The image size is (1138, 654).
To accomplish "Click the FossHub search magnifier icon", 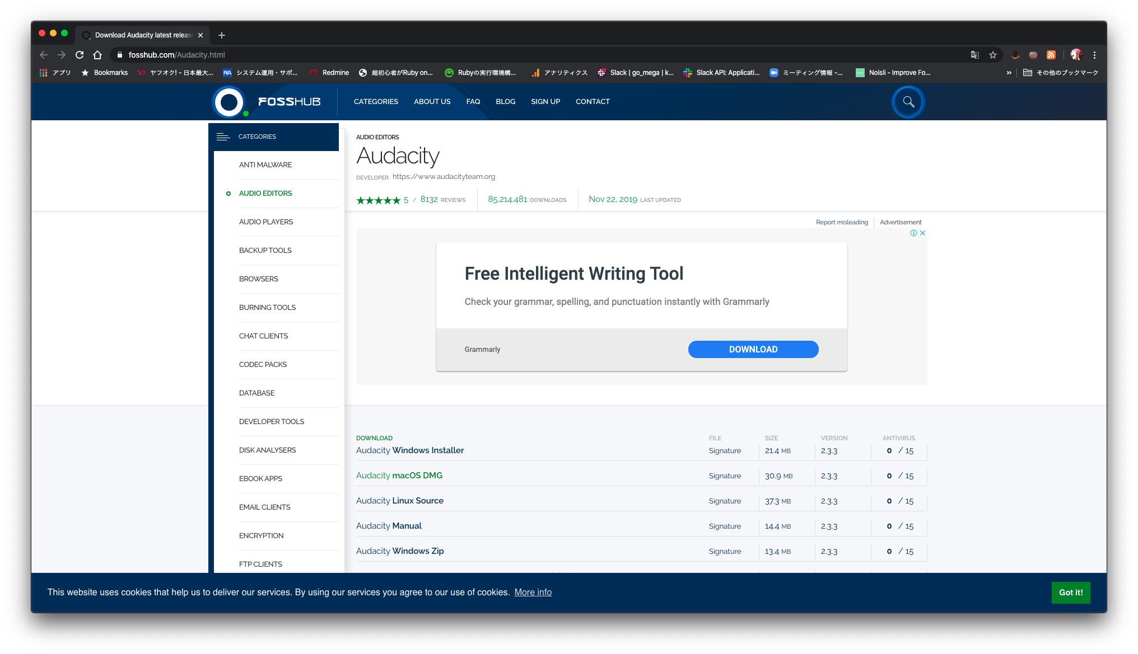I will click(x=908, y=102).
